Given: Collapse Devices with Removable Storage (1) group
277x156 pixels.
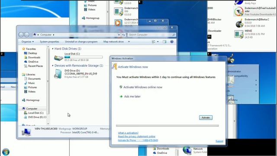Looking at the screenshot, I should pyautogui.click(x=53, y=65).
